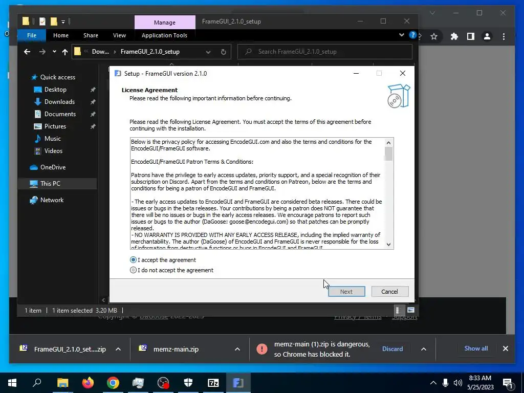Show hidden system tray icons
Viewport: 524px width, 393px height.
(433, 383)
